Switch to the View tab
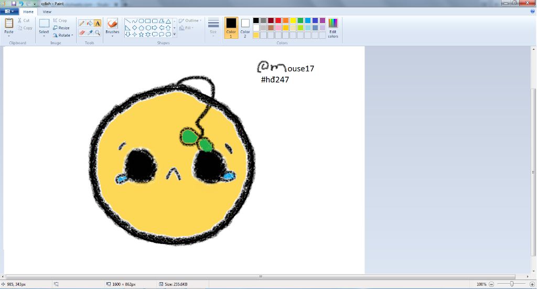The image size is (537, 289). pos(47,12)
